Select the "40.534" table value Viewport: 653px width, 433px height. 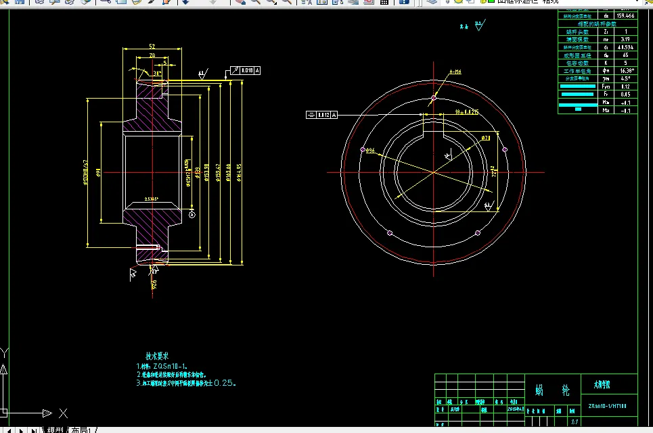(625, 47)
